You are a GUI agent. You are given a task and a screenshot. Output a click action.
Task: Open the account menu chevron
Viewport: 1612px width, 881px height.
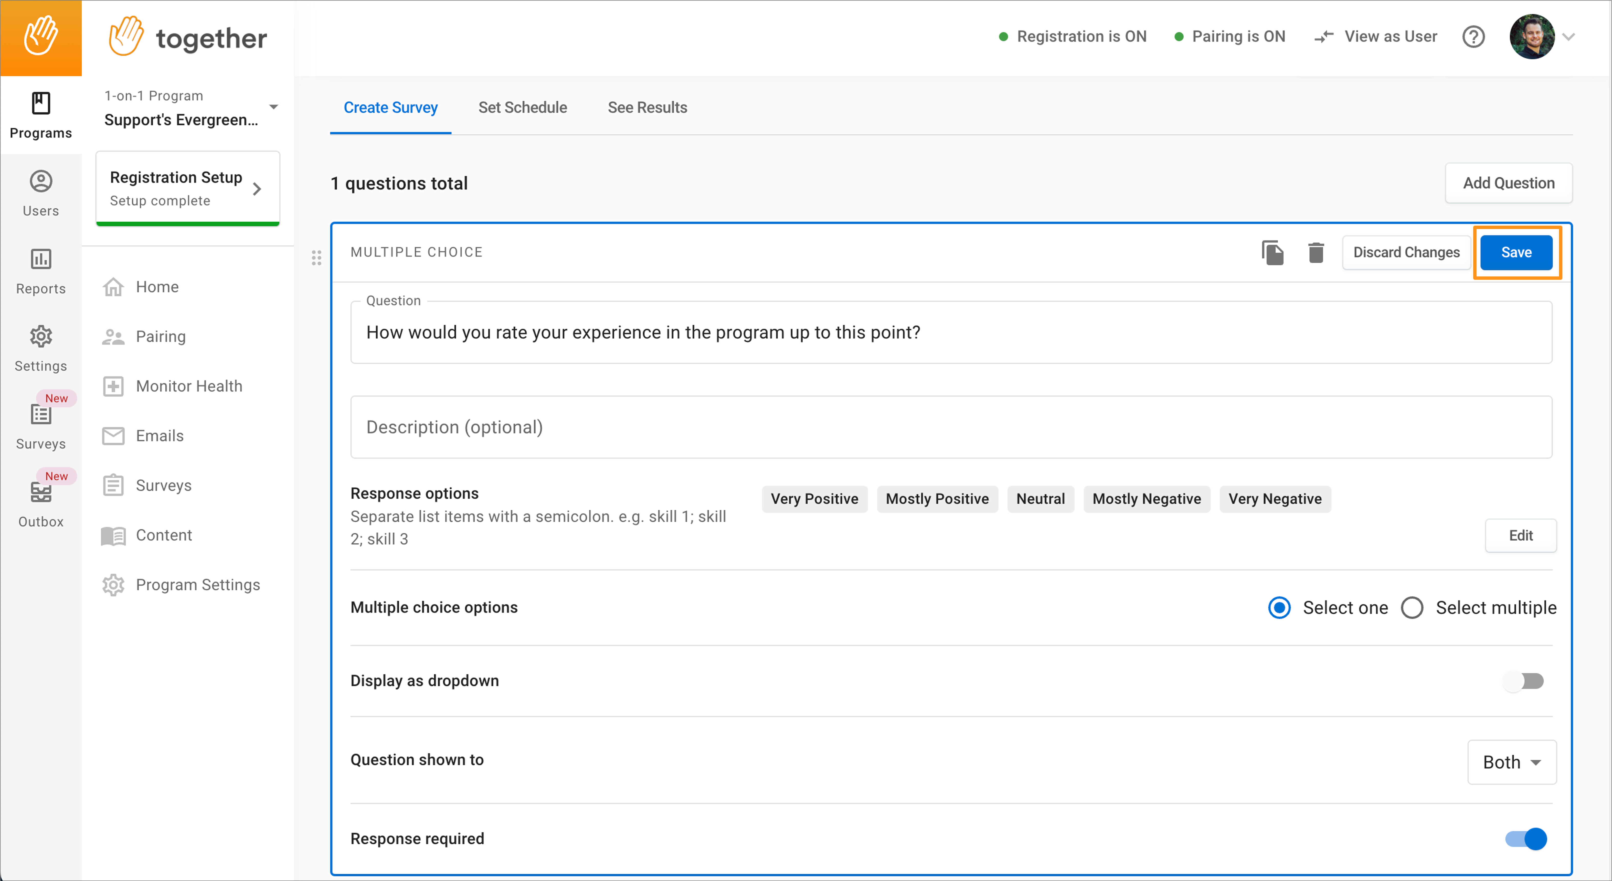pyautogui.click(x=1568, y=37)
